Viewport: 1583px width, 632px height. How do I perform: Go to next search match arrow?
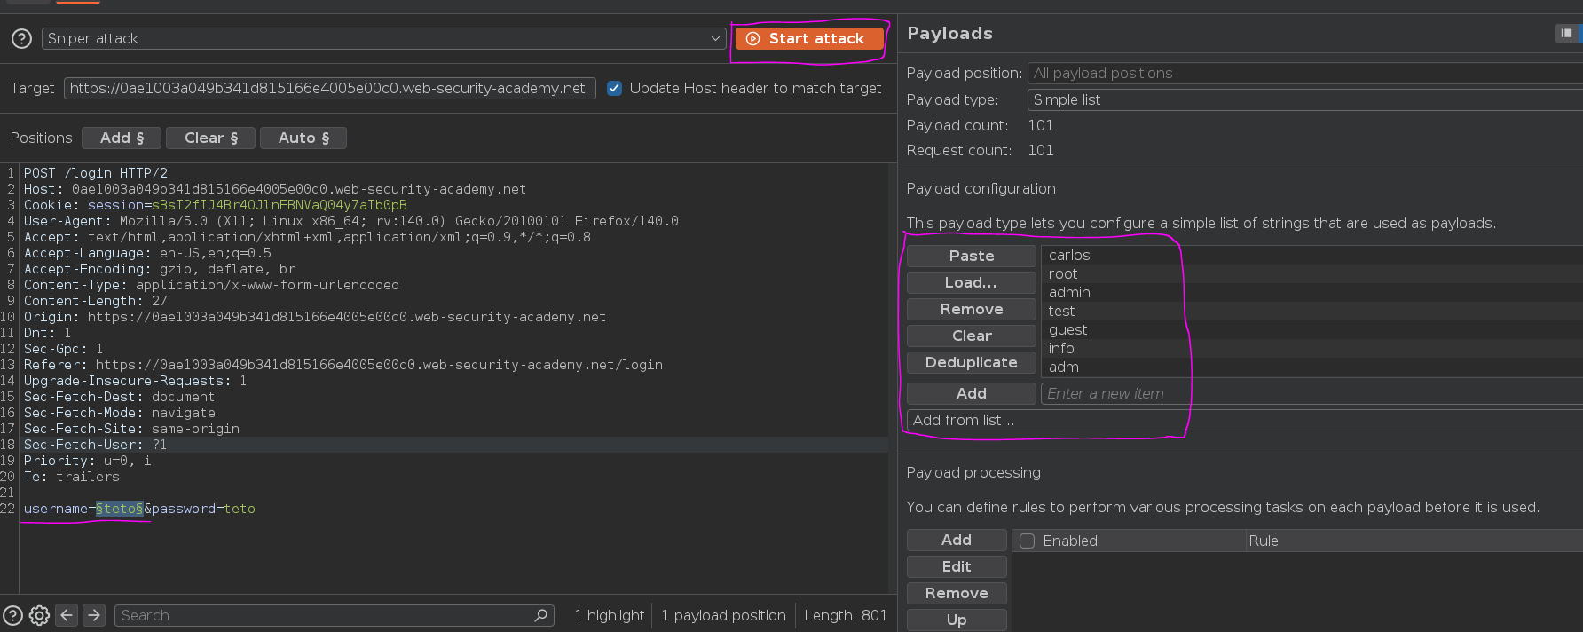(x=94, y=615)
